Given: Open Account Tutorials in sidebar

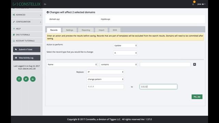Looking at the screenshot, I should (27, 41).
